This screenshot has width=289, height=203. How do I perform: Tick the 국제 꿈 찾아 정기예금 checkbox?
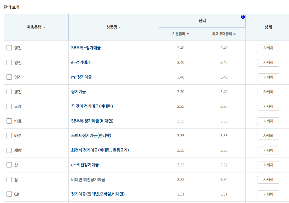[x=9, y=106]
